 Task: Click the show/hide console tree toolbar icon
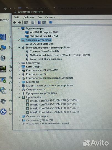[26, 23]
